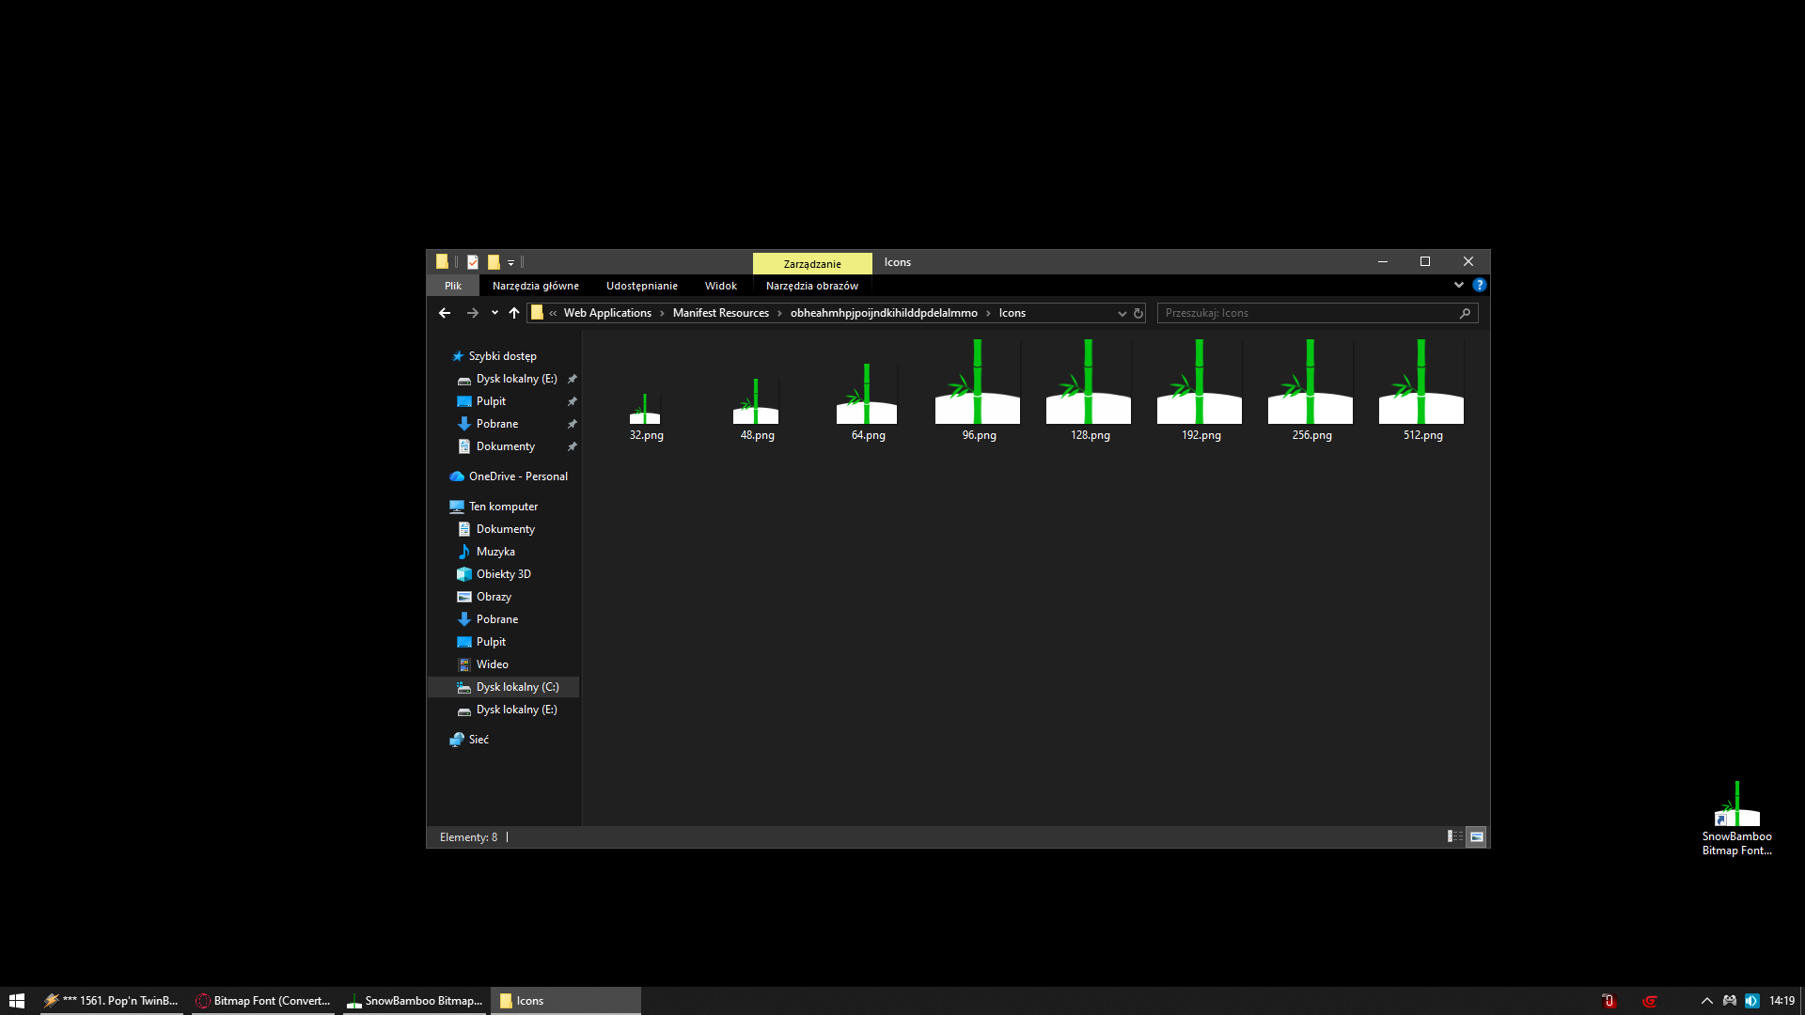The height and width of the screenshot is (1015, 1805).
Task: Select the 64.png file icon
Action: 867,394
